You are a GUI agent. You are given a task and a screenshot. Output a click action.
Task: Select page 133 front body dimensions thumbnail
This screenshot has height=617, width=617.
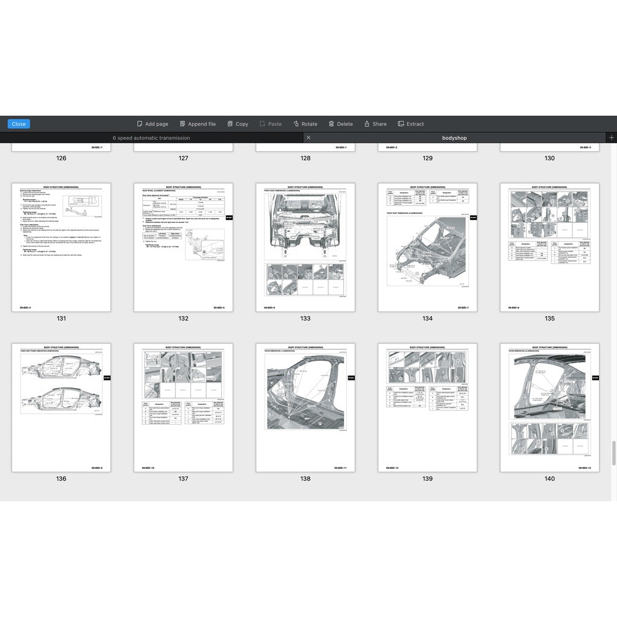click(305, 248)
